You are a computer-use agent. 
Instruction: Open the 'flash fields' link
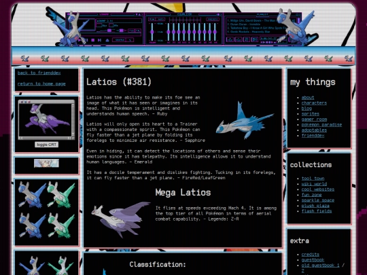pos(317,211)
